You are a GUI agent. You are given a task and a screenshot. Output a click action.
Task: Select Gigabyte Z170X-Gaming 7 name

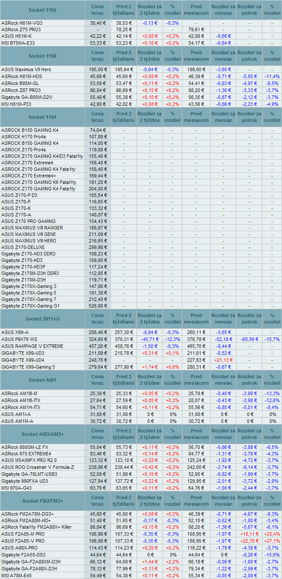(x=29, y=299)
